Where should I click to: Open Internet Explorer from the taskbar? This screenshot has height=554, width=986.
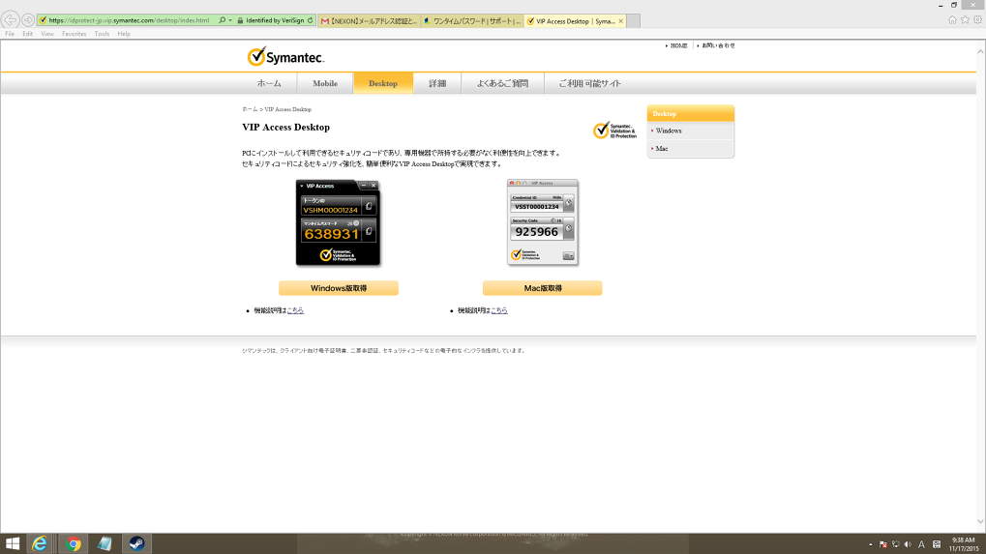click(x=41, y=543)
